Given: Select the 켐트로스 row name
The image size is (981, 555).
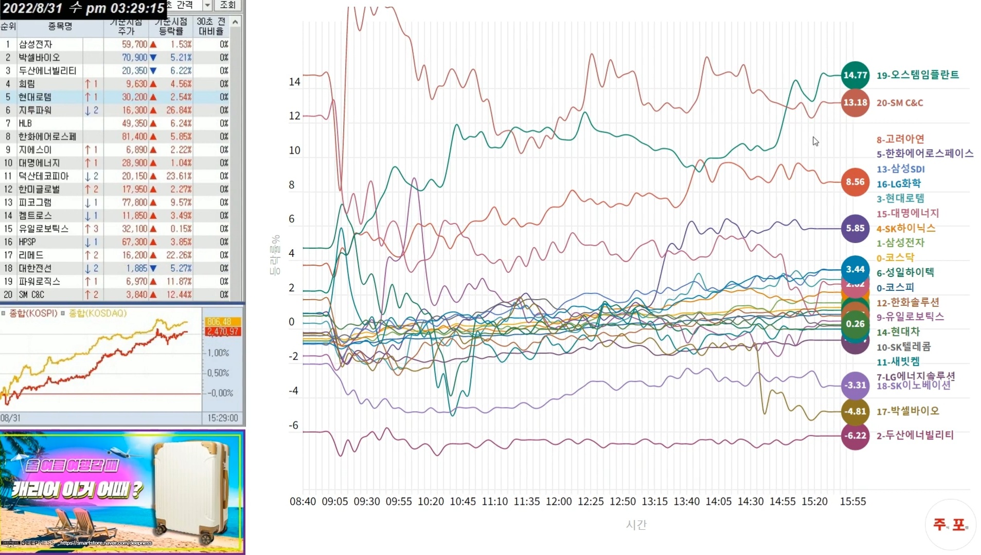Looking at the screenshot, I should coord(35,216).
